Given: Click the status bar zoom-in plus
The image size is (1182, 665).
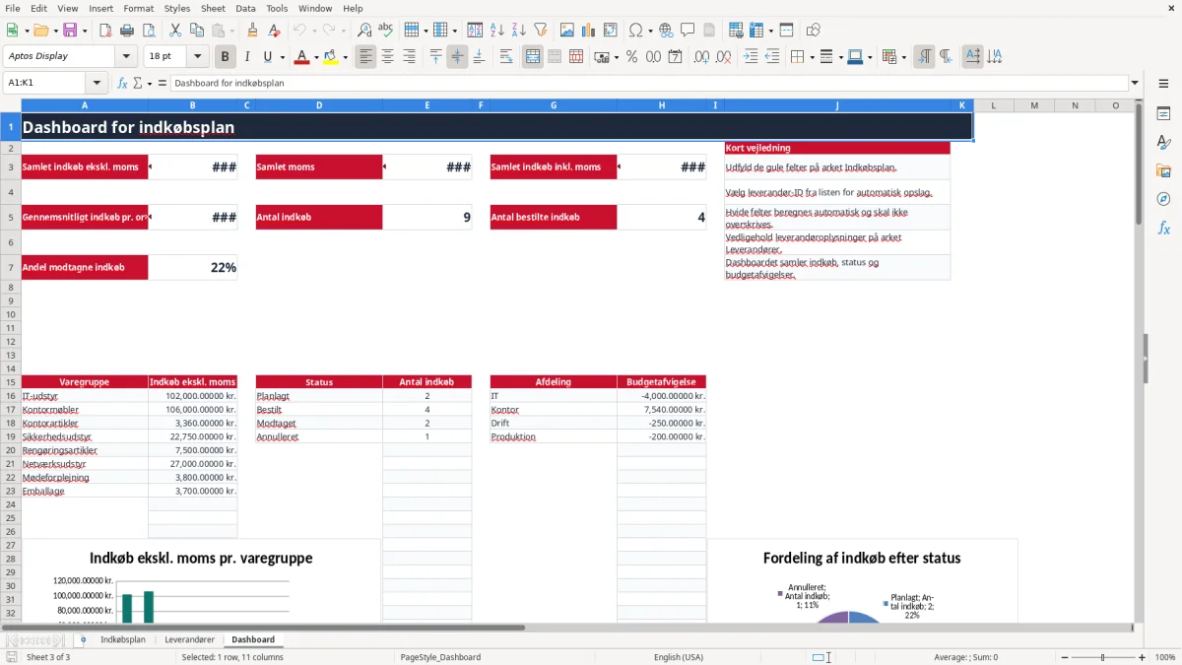Looking at the screenshot, I should click(1143, 657).
